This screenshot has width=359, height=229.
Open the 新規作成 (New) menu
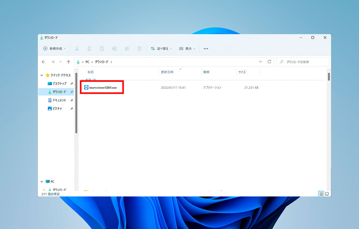point(54,48)
